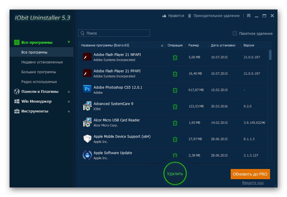The width and height of the screenshot is (287, 197).
Task: Select the Alcor Micro USB Card Reader name
Action: pyautogui.click(x=117, y=120)
